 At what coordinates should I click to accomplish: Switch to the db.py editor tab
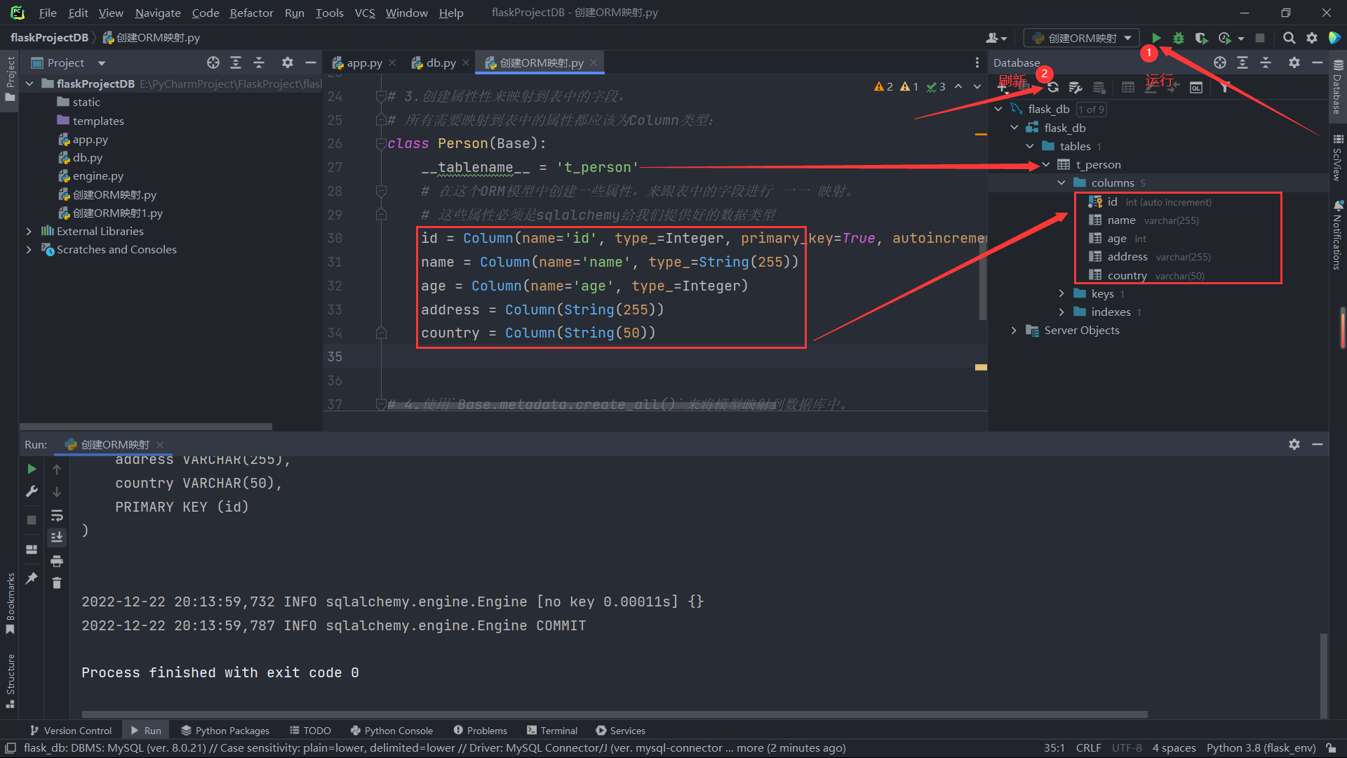pyautogui.click(x=441, y=62)
